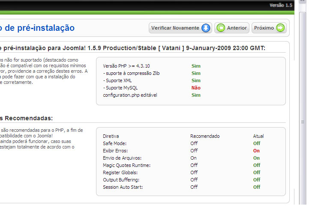Click green 'On' actual value for Envio de Arquivos
The width and height of the screenshot is (309, 214).
pos(256,158)
